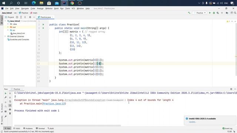Click the ArrayIndexOutOfBoundsException link

tap(85, 100)
